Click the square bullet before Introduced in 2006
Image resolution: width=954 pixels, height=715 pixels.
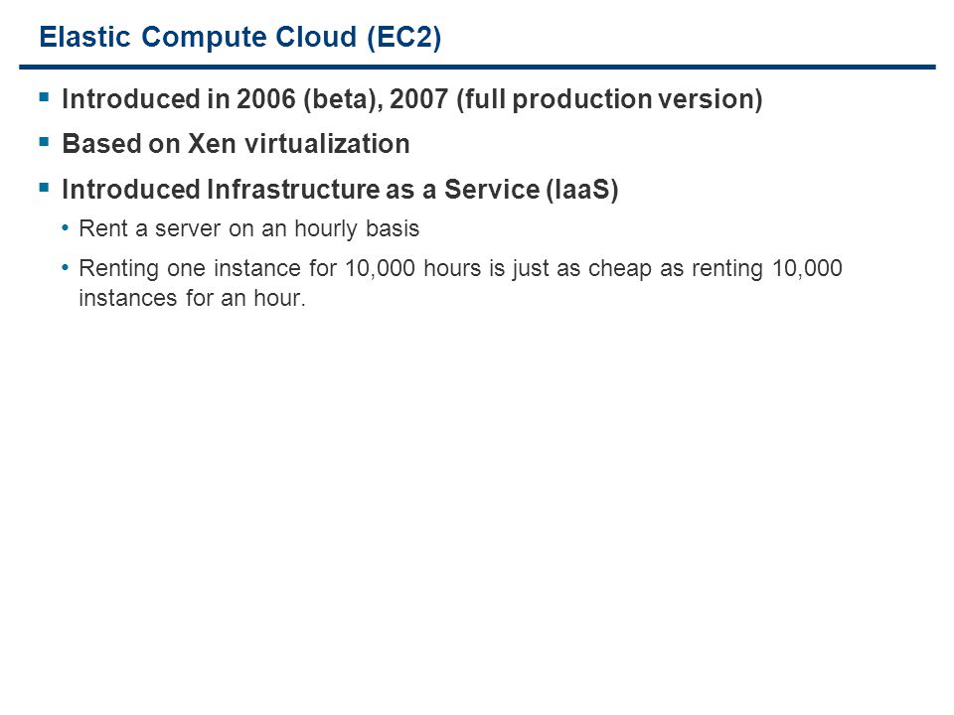tap(44, 96)
